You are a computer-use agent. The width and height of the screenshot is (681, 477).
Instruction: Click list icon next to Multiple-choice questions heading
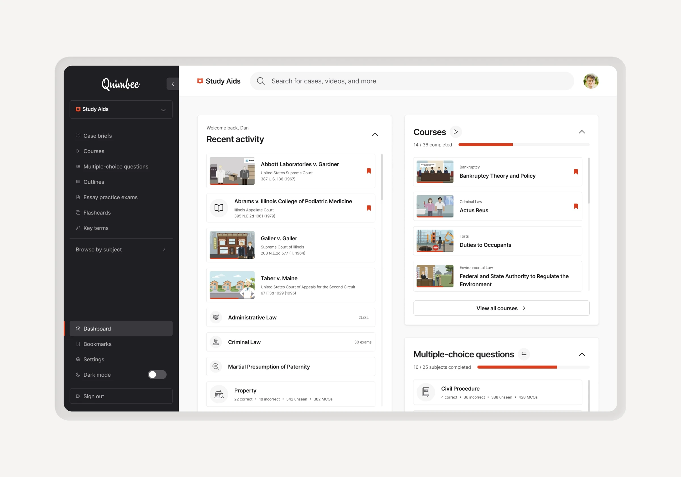[x=524, y=354]
